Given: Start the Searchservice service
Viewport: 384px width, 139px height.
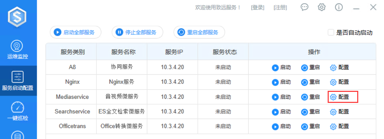Looking at the screenshot, I should click(281, 112).
